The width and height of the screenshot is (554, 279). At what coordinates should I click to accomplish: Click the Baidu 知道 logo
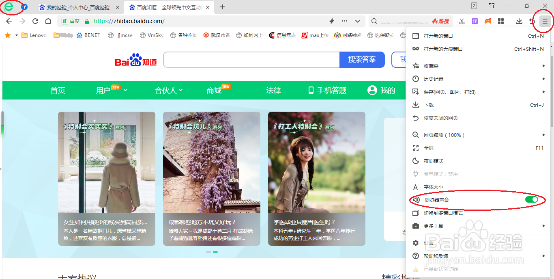[136, 60]
